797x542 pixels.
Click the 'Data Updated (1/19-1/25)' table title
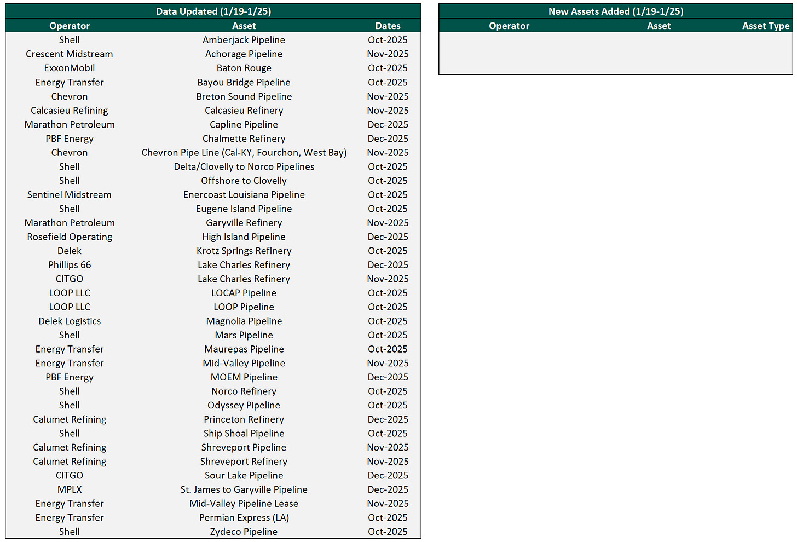[213, 11]
